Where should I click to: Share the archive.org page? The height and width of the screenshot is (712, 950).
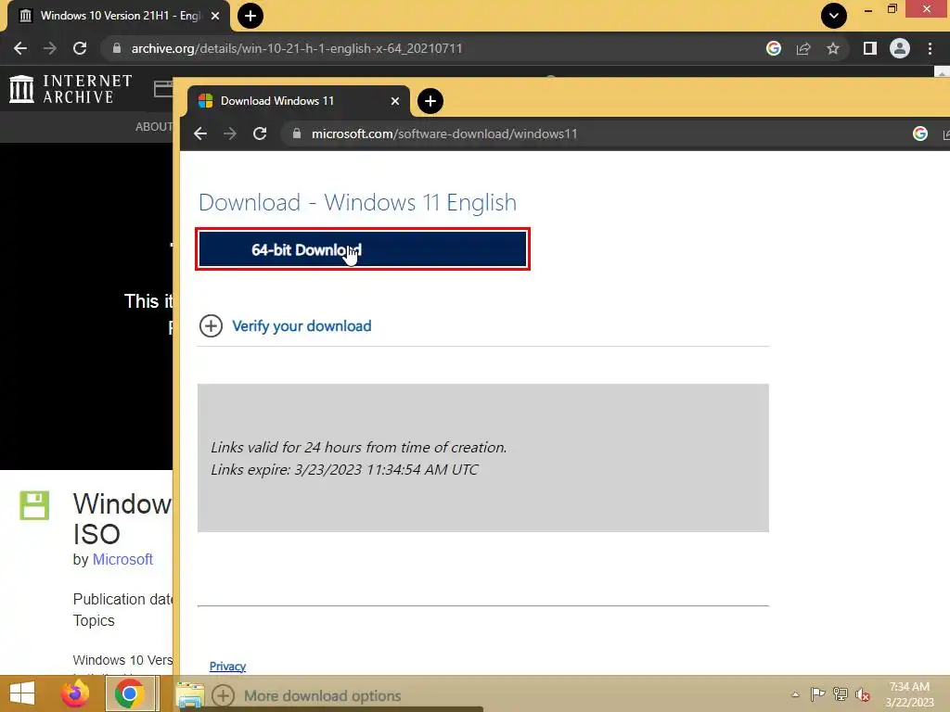(803, 48)
